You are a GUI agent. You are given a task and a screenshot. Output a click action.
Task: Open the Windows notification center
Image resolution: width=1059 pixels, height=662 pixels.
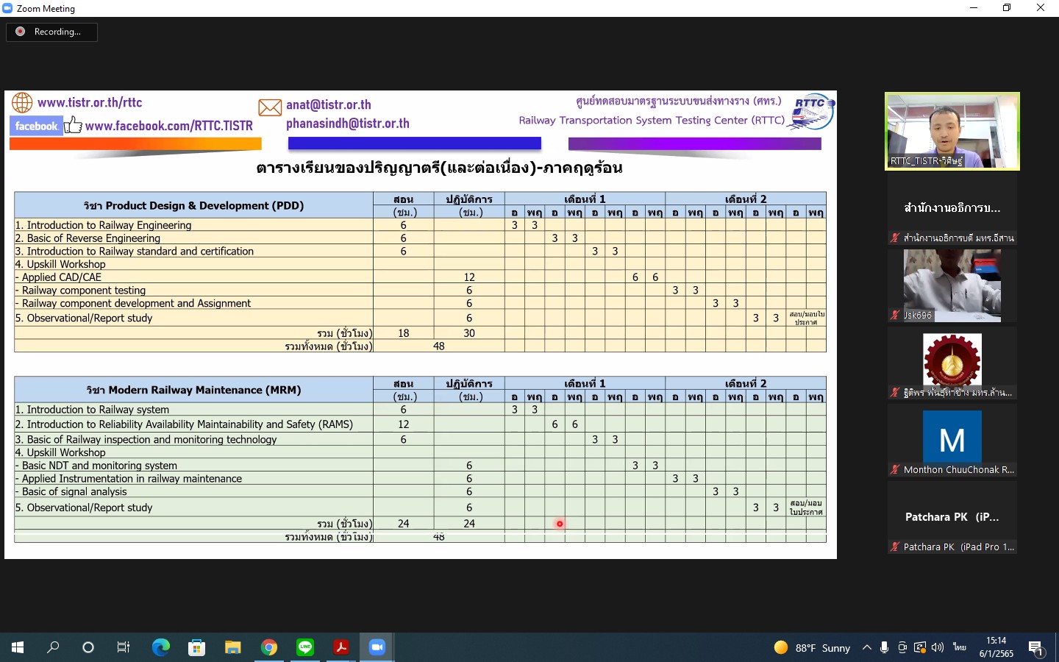tap(1036, 648)
